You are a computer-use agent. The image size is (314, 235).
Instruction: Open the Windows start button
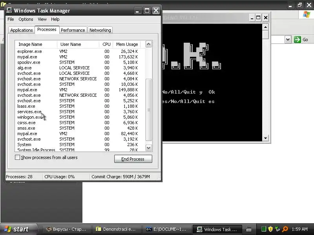click(18, 229)
